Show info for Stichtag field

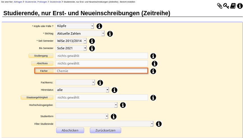coord(110,34)
